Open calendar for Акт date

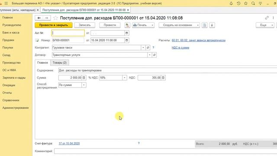127,33
